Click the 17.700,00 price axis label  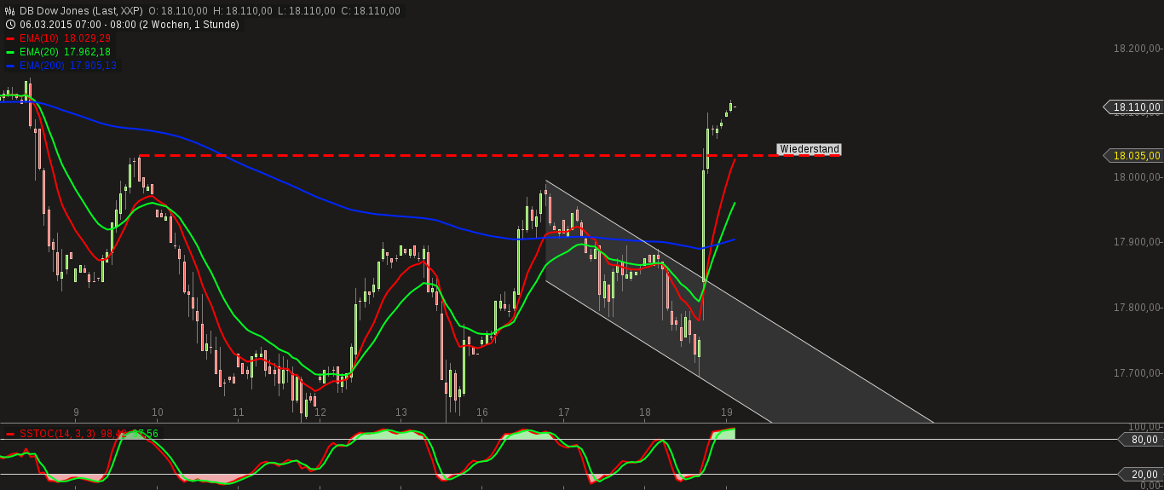point(1138,373)
